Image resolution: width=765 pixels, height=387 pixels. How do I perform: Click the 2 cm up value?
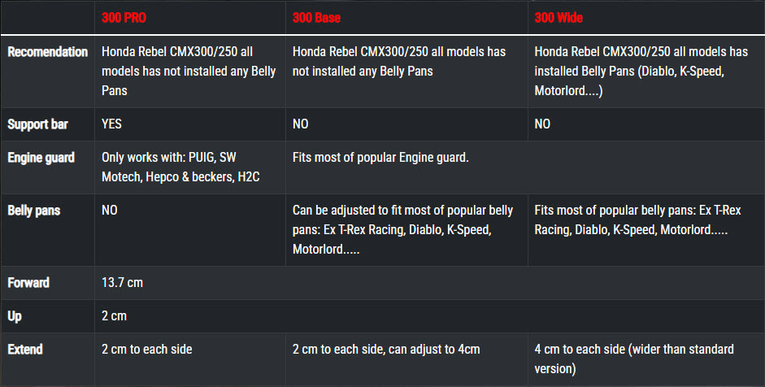[114, 315]
